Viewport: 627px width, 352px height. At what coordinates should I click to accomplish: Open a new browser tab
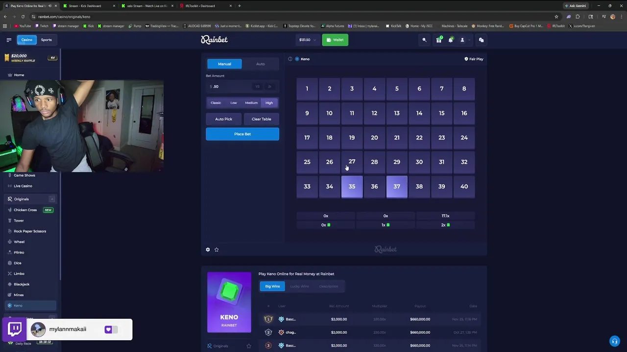(239, 6)
